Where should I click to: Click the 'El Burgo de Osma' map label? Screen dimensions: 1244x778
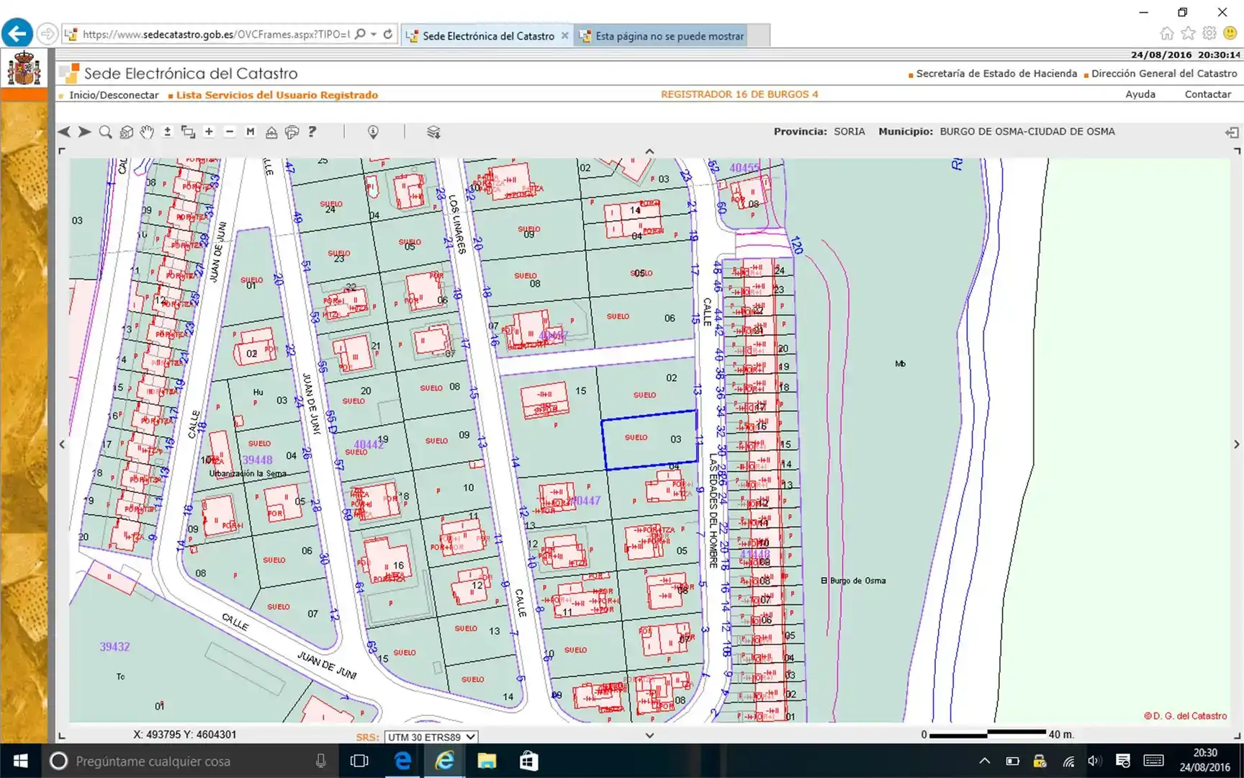point(853,581)
